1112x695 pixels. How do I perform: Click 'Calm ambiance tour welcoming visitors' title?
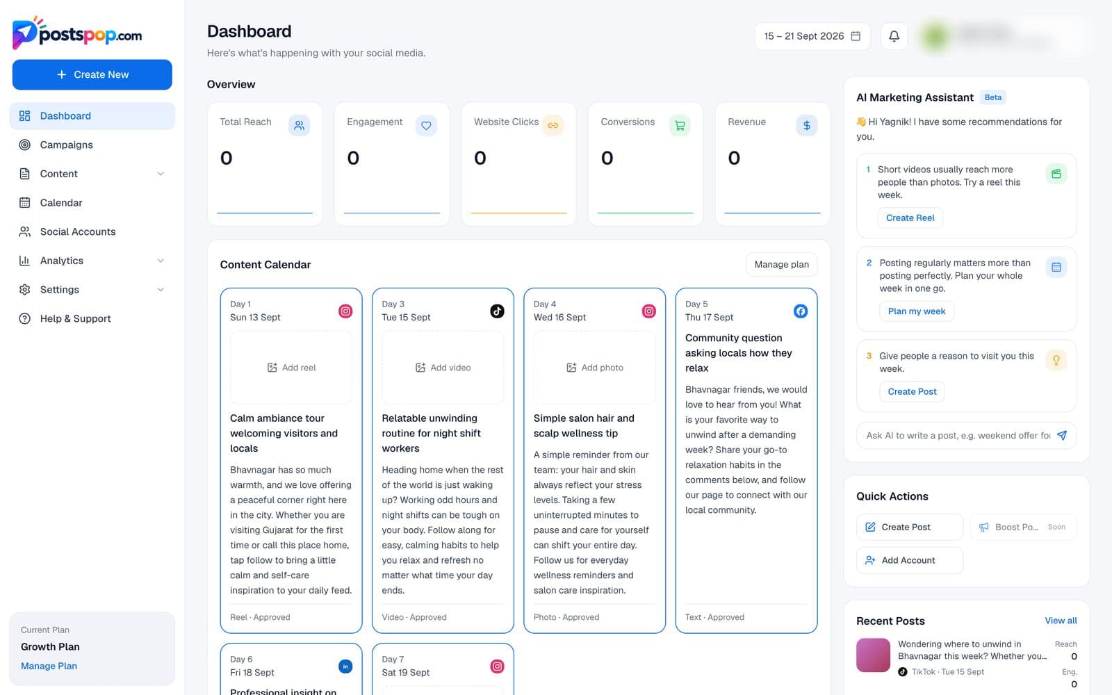pos(284,433)
